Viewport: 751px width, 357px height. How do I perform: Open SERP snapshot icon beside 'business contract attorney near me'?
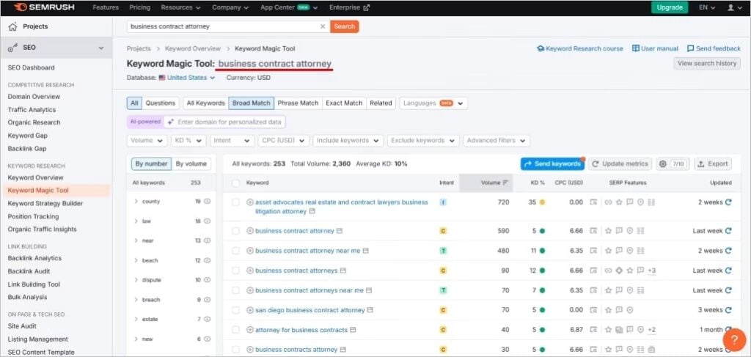click(x=365, y=250)
